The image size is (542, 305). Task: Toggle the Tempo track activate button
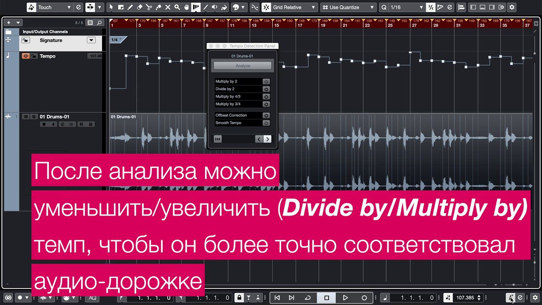(x=25, y=56)
